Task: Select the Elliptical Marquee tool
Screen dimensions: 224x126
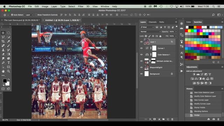Action: click(8, 33)
